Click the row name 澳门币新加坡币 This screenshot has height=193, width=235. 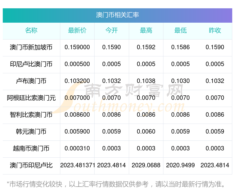pyautogui.click(x=31, y=47)
